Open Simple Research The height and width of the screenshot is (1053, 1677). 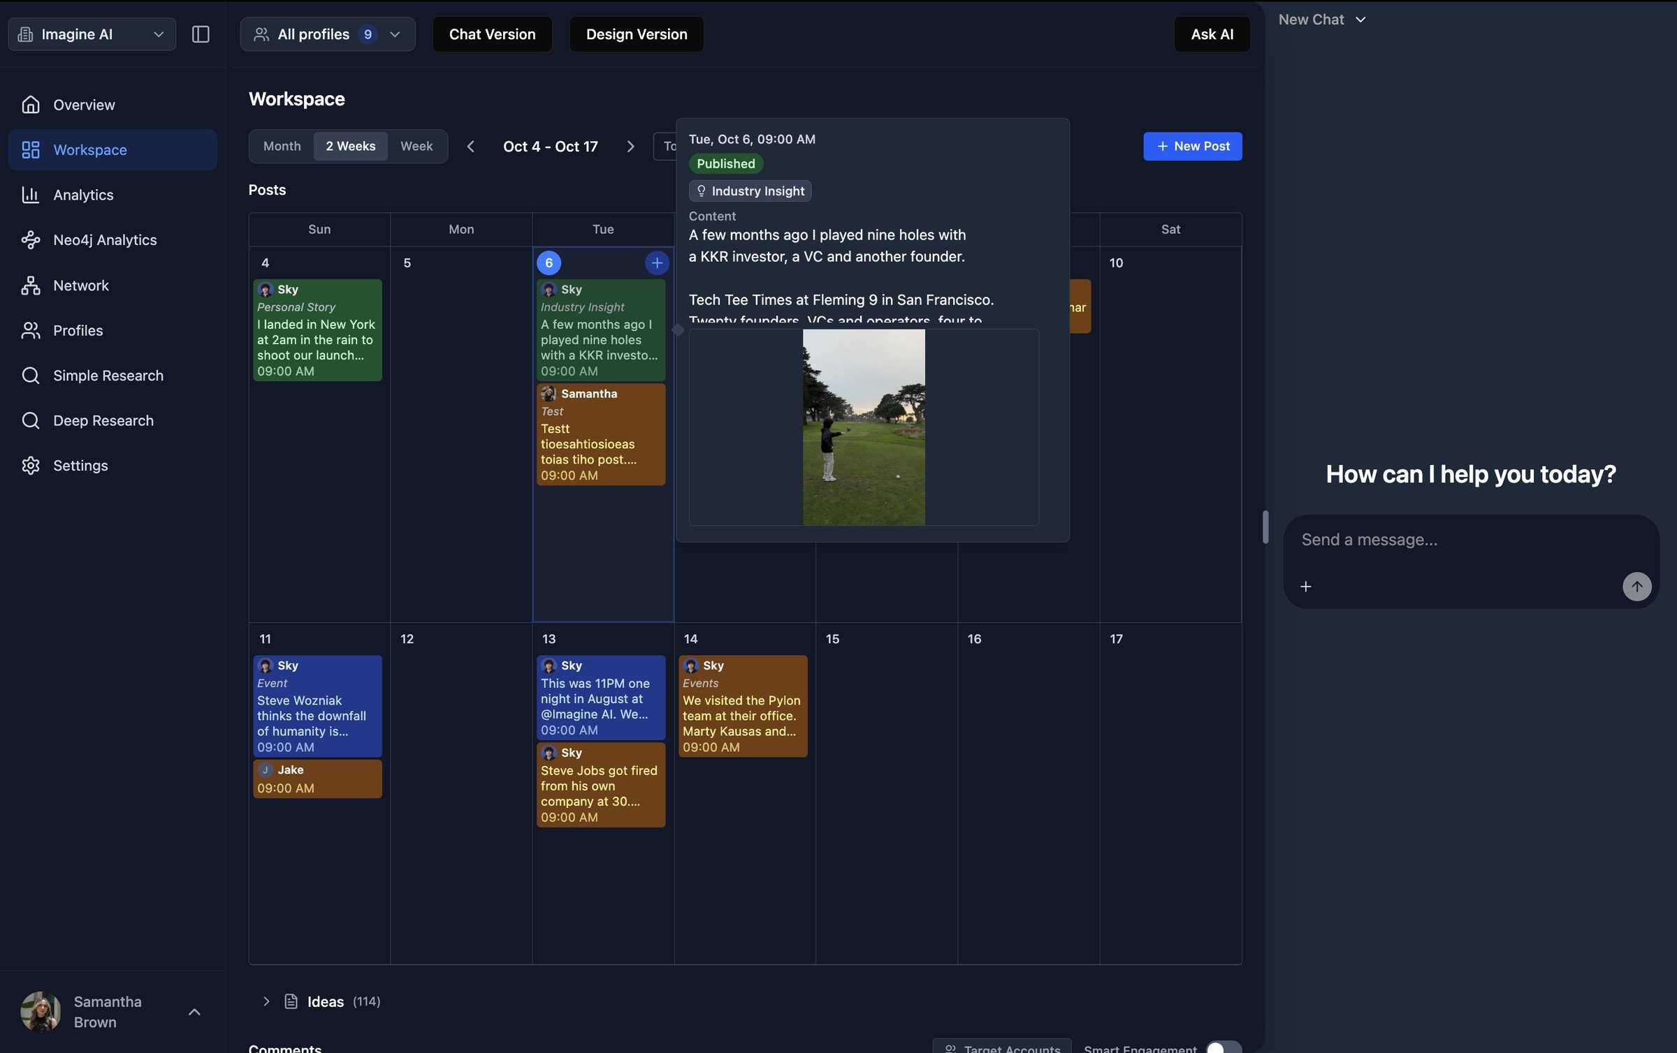pyautogui.click(x=112, y=375)
